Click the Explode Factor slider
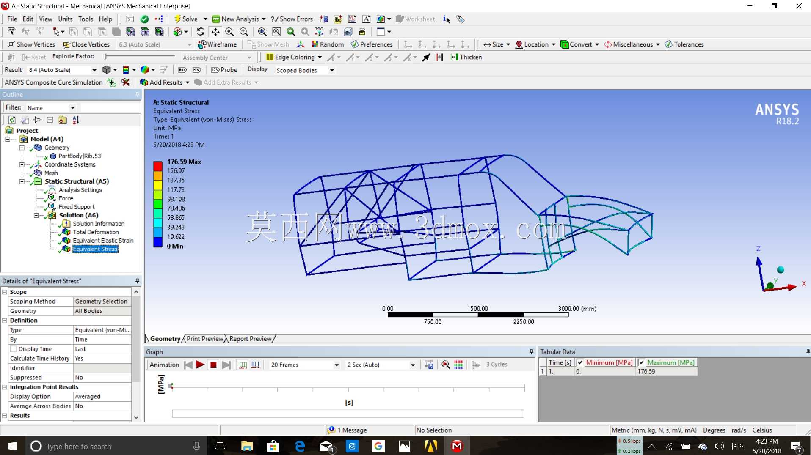The height and width of the screenshot is (455, 811). [140, 56]
